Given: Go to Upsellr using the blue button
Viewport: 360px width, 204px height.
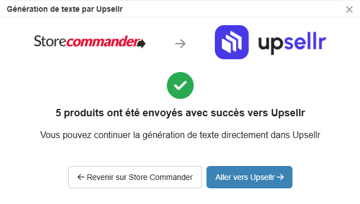Looking at the screenshot, I should [x=249, y=177].
